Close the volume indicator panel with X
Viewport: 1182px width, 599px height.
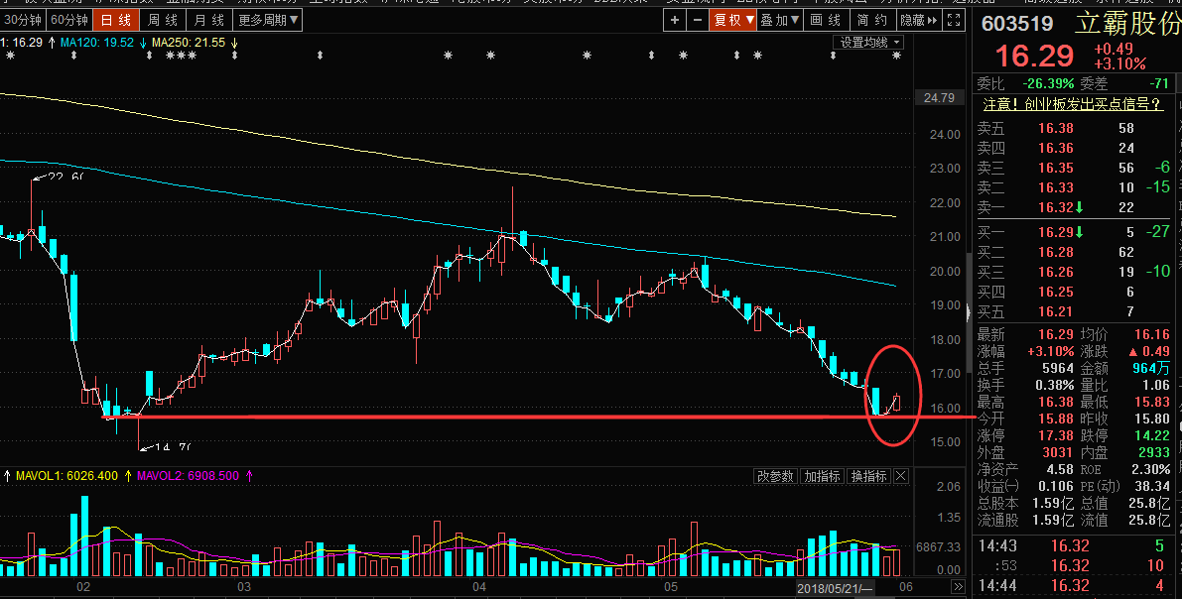(900, 477)
